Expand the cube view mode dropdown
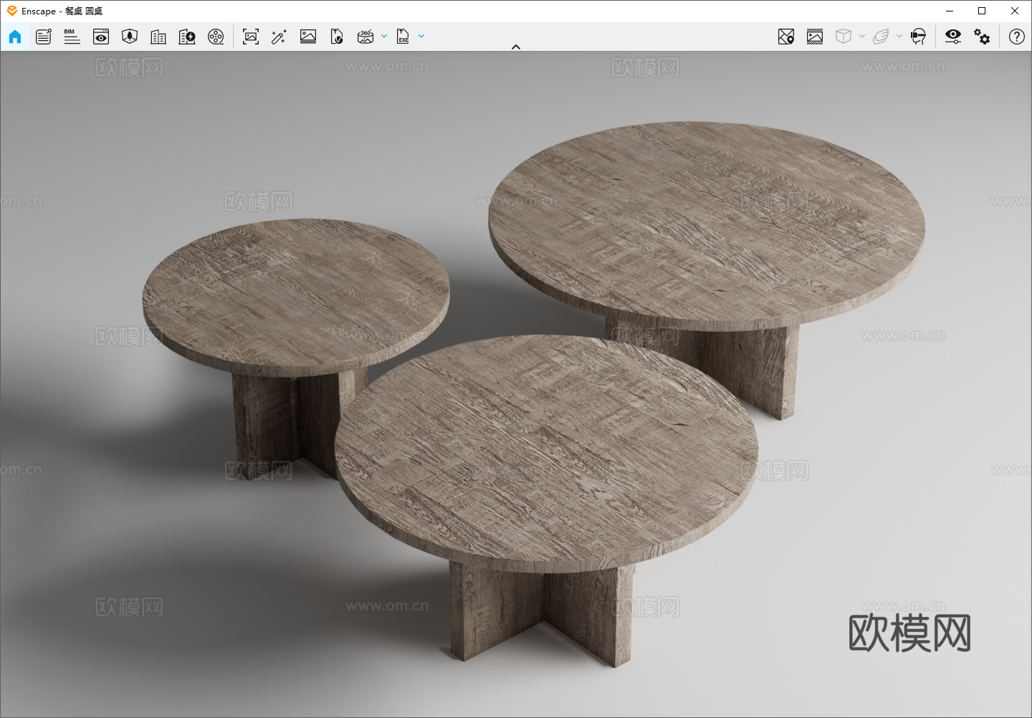 tap(862, 36)
